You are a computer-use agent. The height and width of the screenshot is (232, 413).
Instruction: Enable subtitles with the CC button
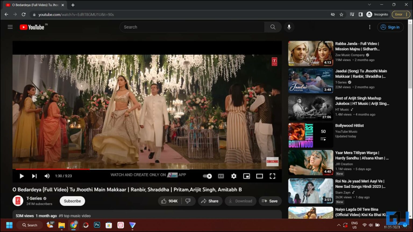pyautogui.click(x=221, y=176)
